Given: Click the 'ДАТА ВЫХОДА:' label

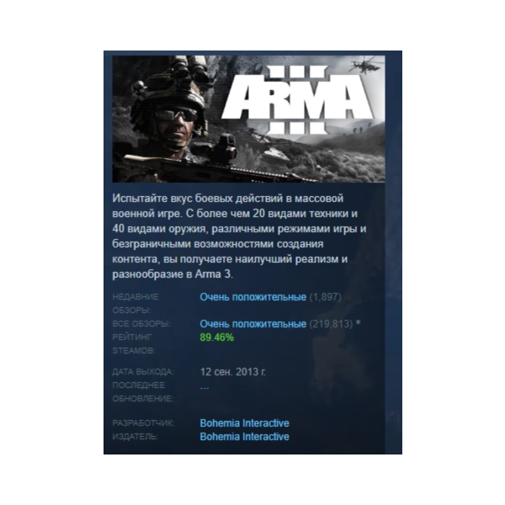Looking at the screenshot, I should [143, 372].
